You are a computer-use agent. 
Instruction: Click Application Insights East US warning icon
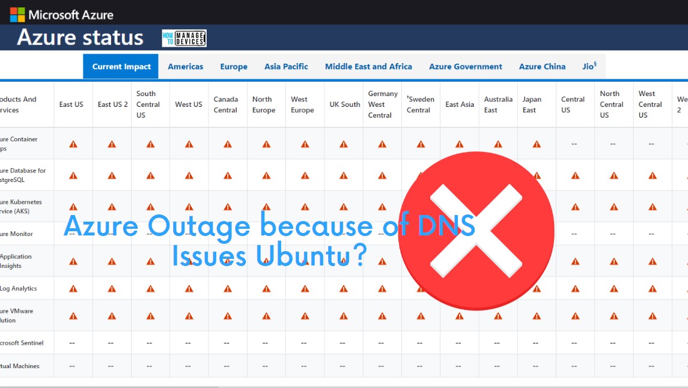click(x=73, y=262)
